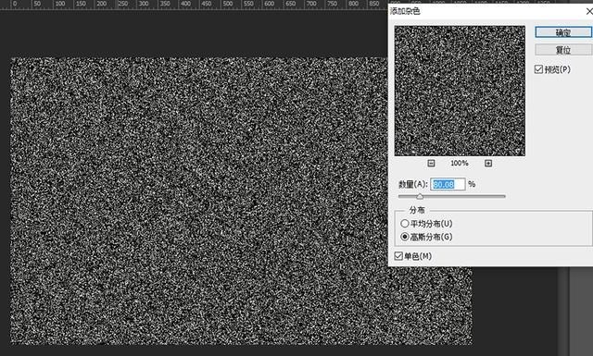Close the 添加杂色 dialog
Viewport: 593px width, 356px height.
point(589,12)
